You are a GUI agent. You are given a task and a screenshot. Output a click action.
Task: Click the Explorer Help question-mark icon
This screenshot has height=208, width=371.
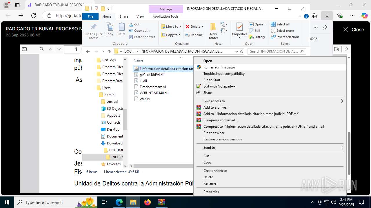[306, 16]
